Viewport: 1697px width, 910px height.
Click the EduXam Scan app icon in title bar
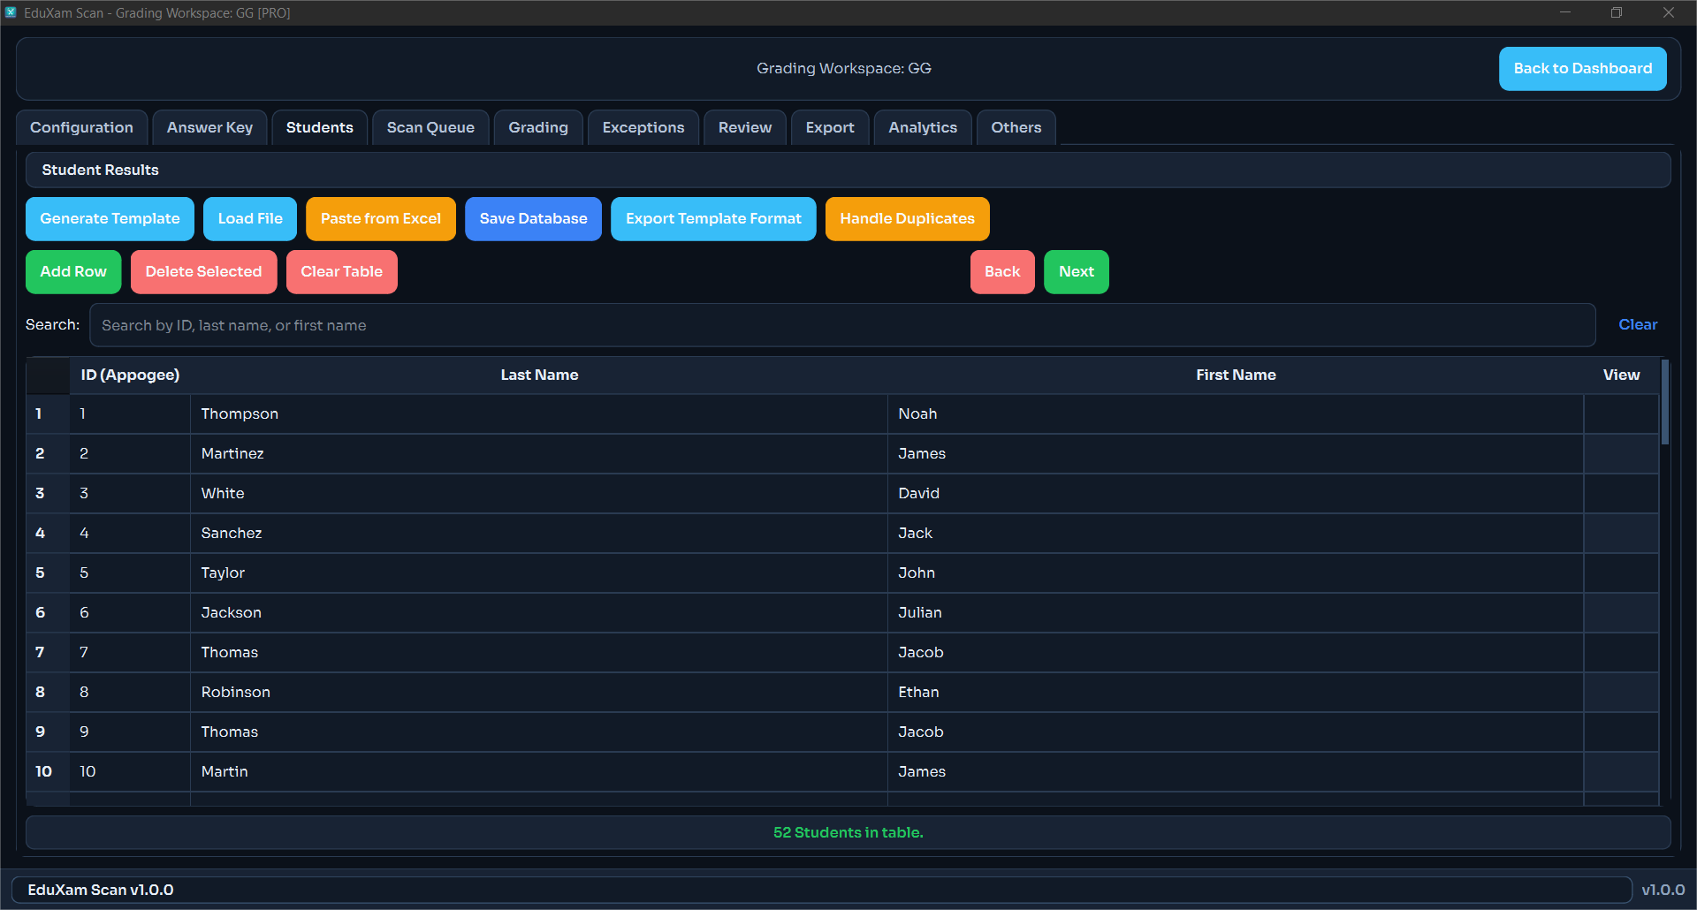point(11,12)
